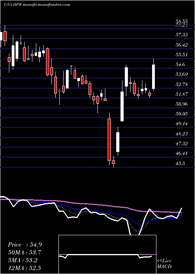The height and width of the screenshot is (274, 195).
Task: Click the '<<Live MACD' label
Action: tap(164, 264)
